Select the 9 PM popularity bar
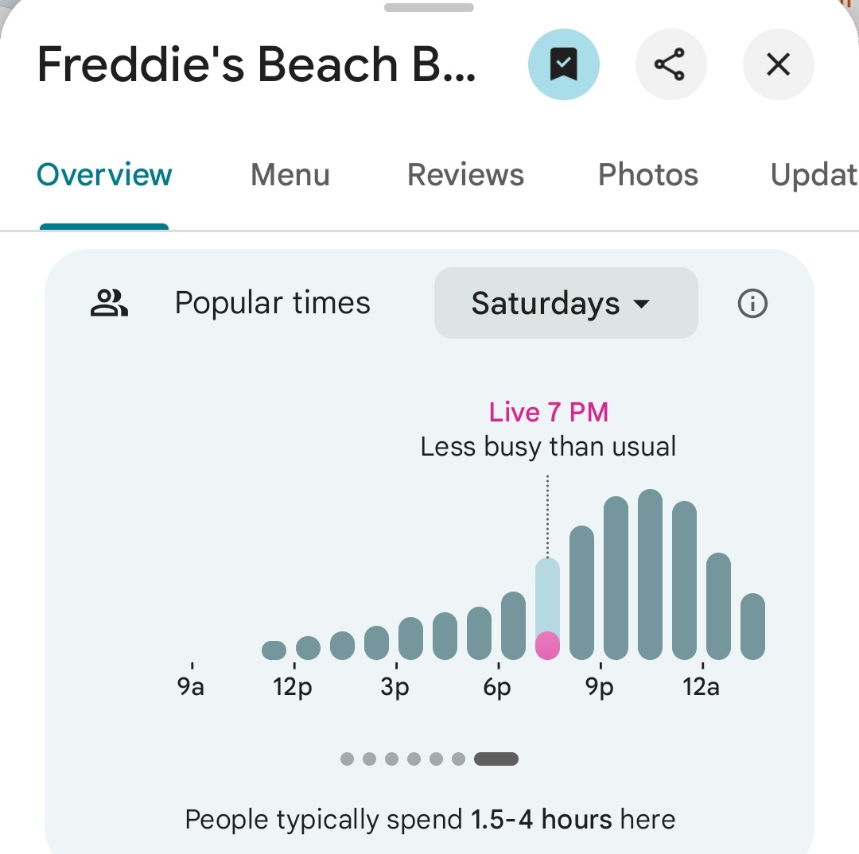 click(x=616, y=578)
